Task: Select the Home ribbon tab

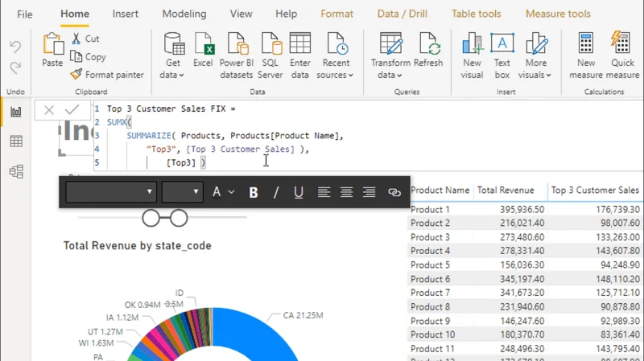Action: (x=75, y=14)
